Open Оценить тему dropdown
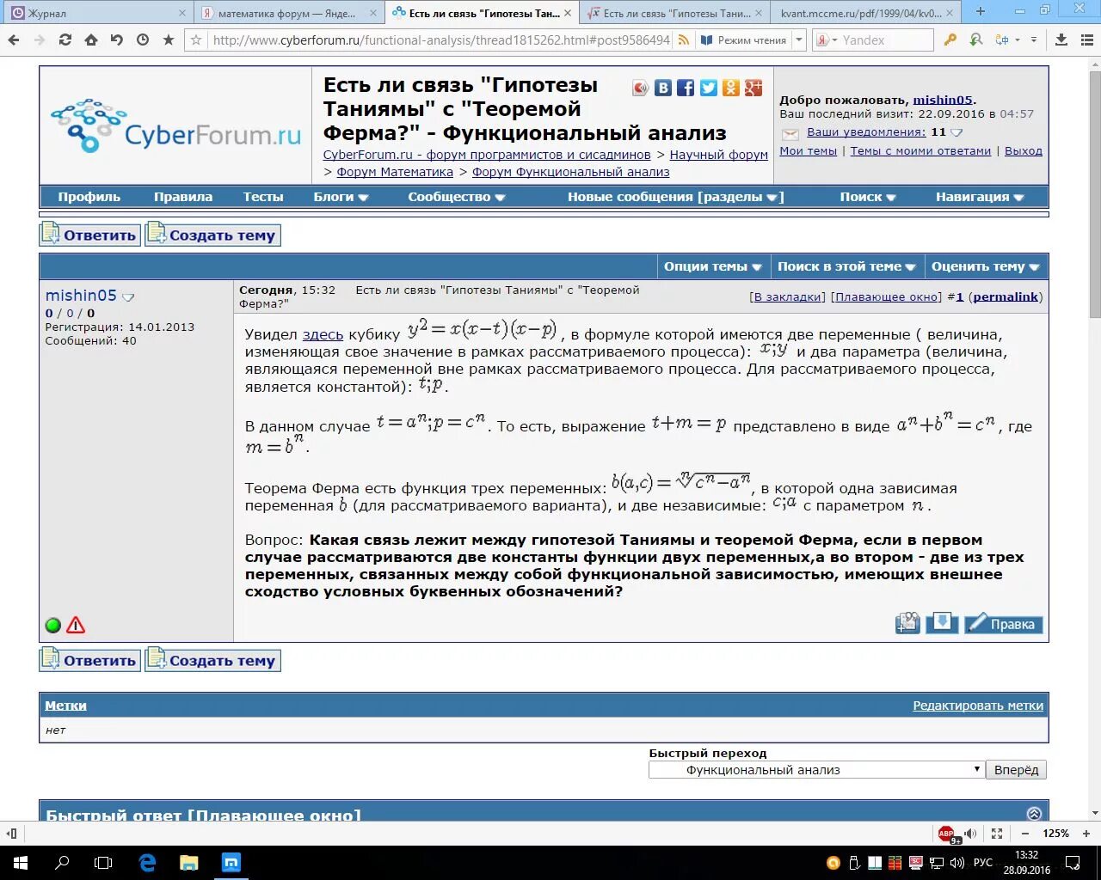Image resolution: width=1101 pixels, height=880 pixels. [x=986, y=266]
